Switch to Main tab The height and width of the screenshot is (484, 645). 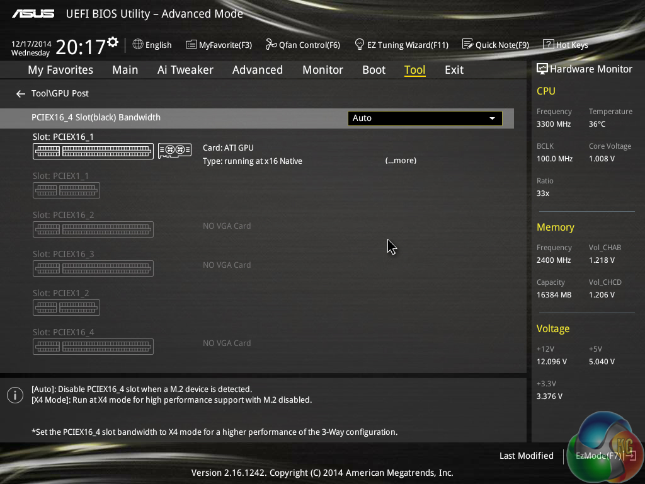pos(125,70)
